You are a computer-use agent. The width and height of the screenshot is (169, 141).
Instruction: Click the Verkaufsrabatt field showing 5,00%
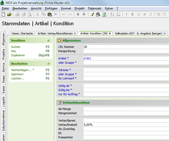pyautogui.click(x=126, y=125)
